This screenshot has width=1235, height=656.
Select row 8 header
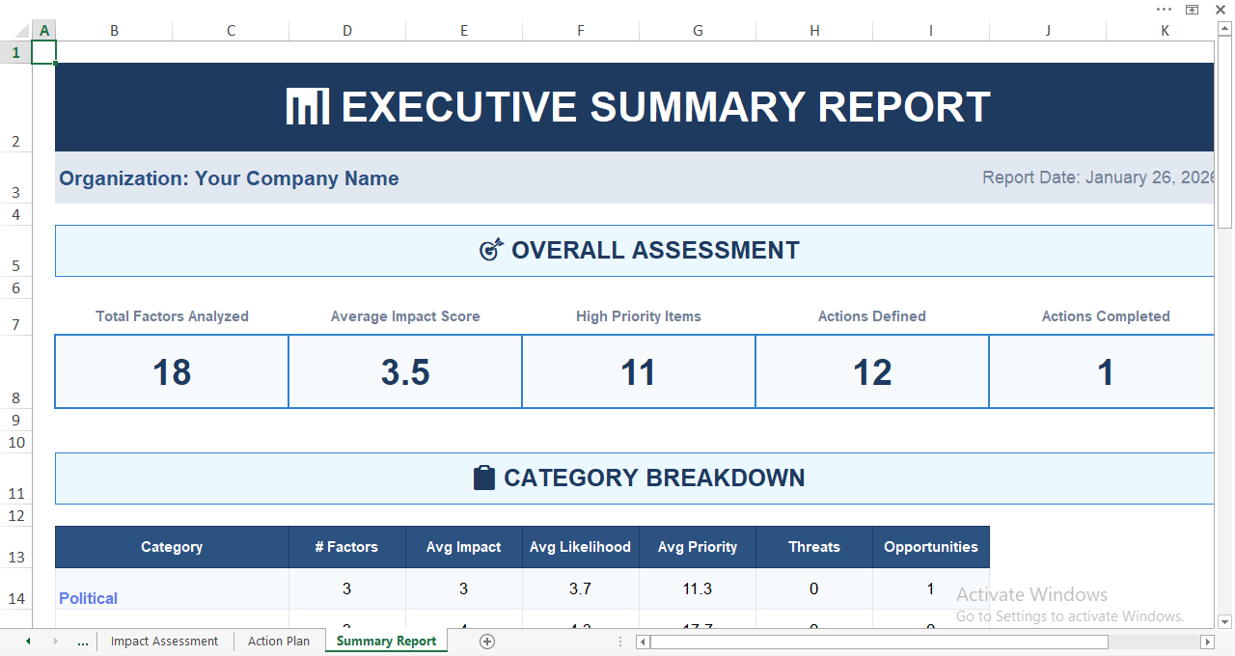(15, 371)
